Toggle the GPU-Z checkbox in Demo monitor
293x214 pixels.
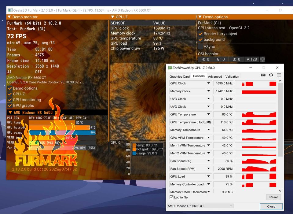pos(10,94)
